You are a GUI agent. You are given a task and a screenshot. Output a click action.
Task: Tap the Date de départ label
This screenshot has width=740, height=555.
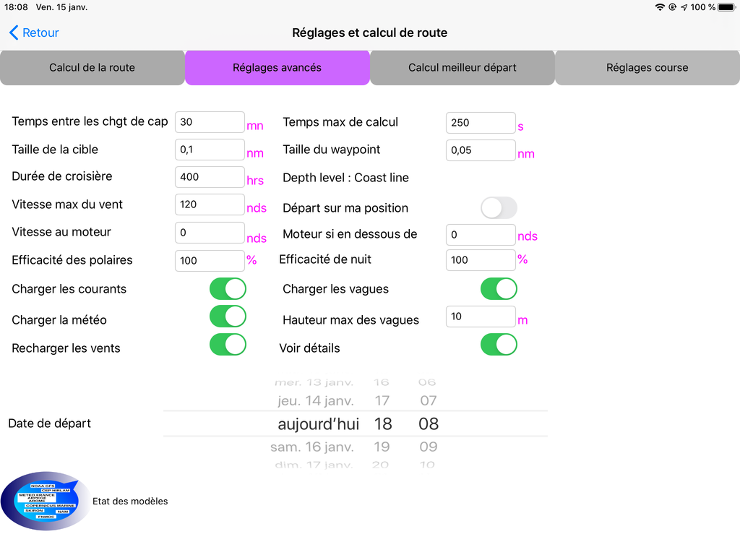click(50, 423)
